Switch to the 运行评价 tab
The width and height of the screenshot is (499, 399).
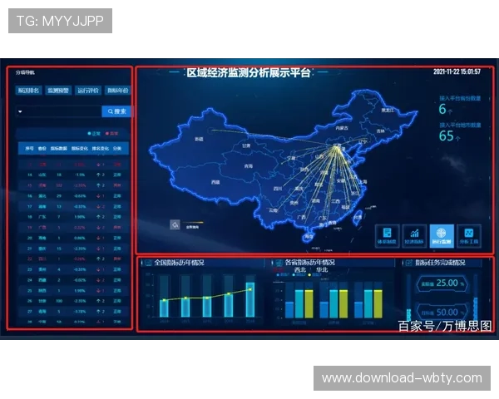[x=88, y=91]
